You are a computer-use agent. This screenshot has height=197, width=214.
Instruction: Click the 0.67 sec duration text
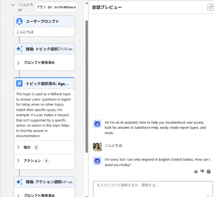click(67, 182)
